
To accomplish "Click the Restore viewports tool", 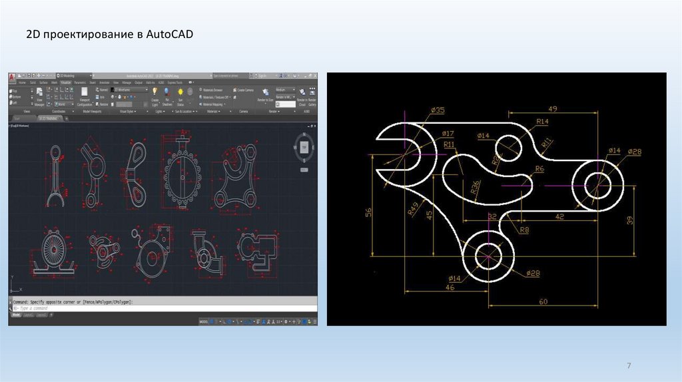I will tap(102, 104).
